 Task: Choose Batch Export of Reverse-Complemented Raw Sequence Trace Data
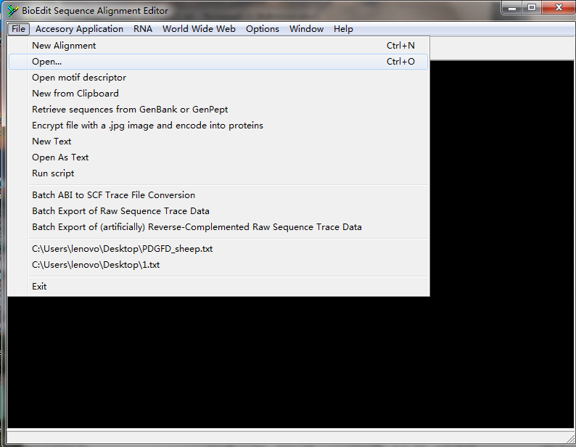(218, 227)
